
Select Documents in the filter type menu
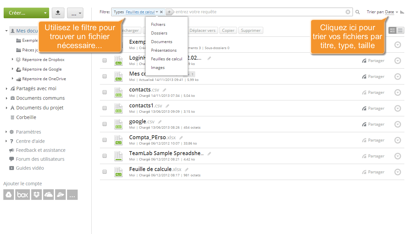(x=162, y=42)
